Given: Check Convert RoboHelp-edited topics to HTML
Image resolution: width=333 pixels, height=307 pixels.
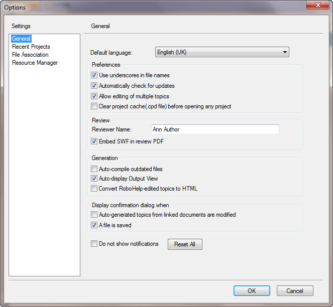Looking at the screenshot, I should (94, 189).
